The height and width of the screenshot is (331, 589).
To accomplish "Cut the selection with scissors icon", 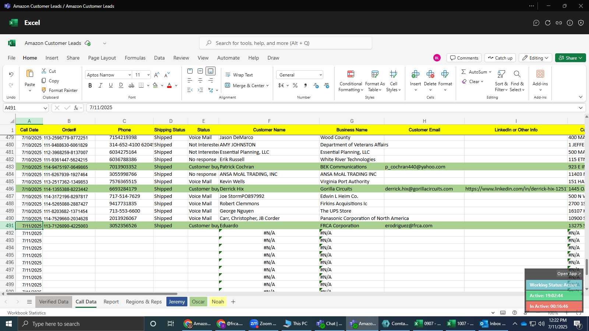I will tap(44, 71).
